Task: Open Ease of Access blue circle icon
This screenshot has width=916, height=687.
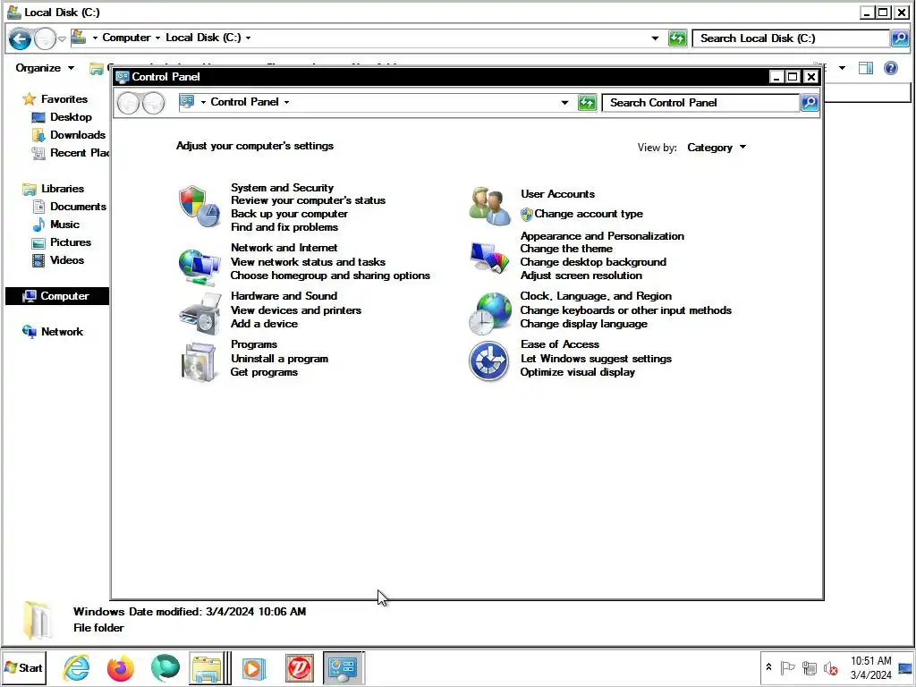Action: pos(489,361)
